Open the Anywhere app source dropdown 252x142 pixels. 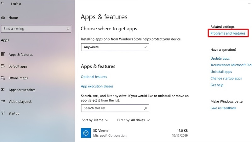point(115,47)
